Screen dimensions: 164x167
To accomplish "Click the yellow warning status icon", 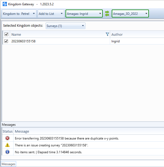I will [7, 145].
